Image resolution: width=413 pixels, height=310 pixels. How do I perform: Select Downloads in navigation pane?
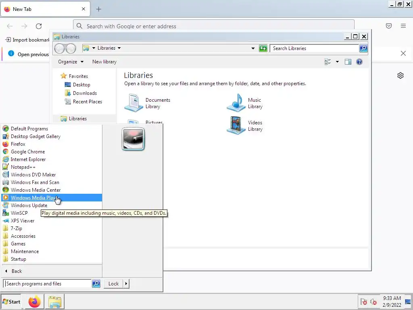click(85, 93)
